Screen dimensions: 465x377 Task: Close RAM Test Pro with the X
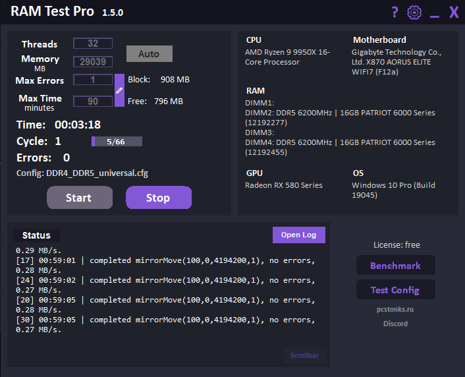(x=454, y=13)
